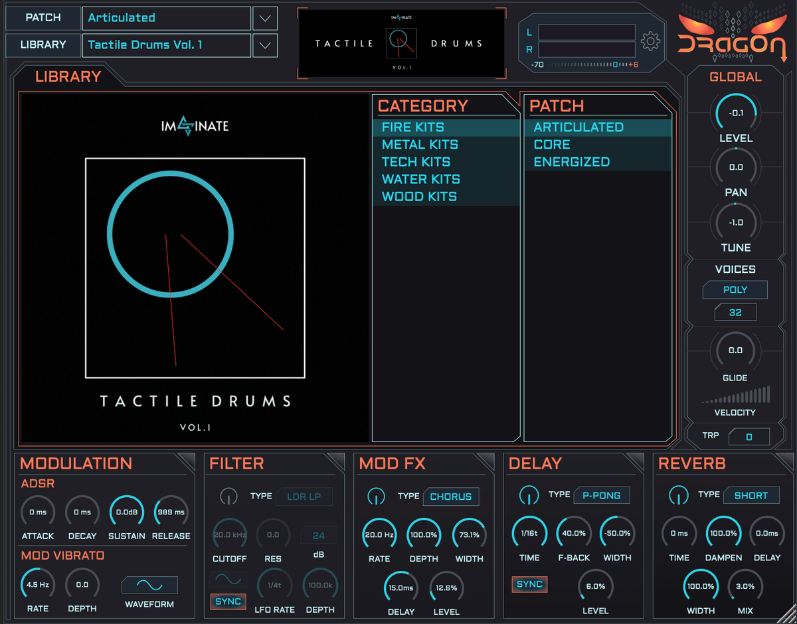Click the Filter LFO RATE knob
Image resolution: width=797 pixels, height=624 pixels.
274,585
